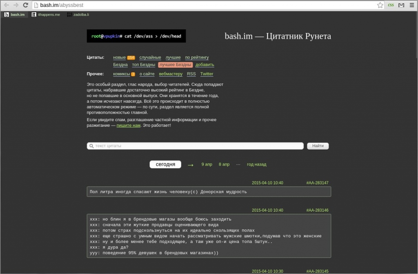Go to quotes from 8 апр

224,164
